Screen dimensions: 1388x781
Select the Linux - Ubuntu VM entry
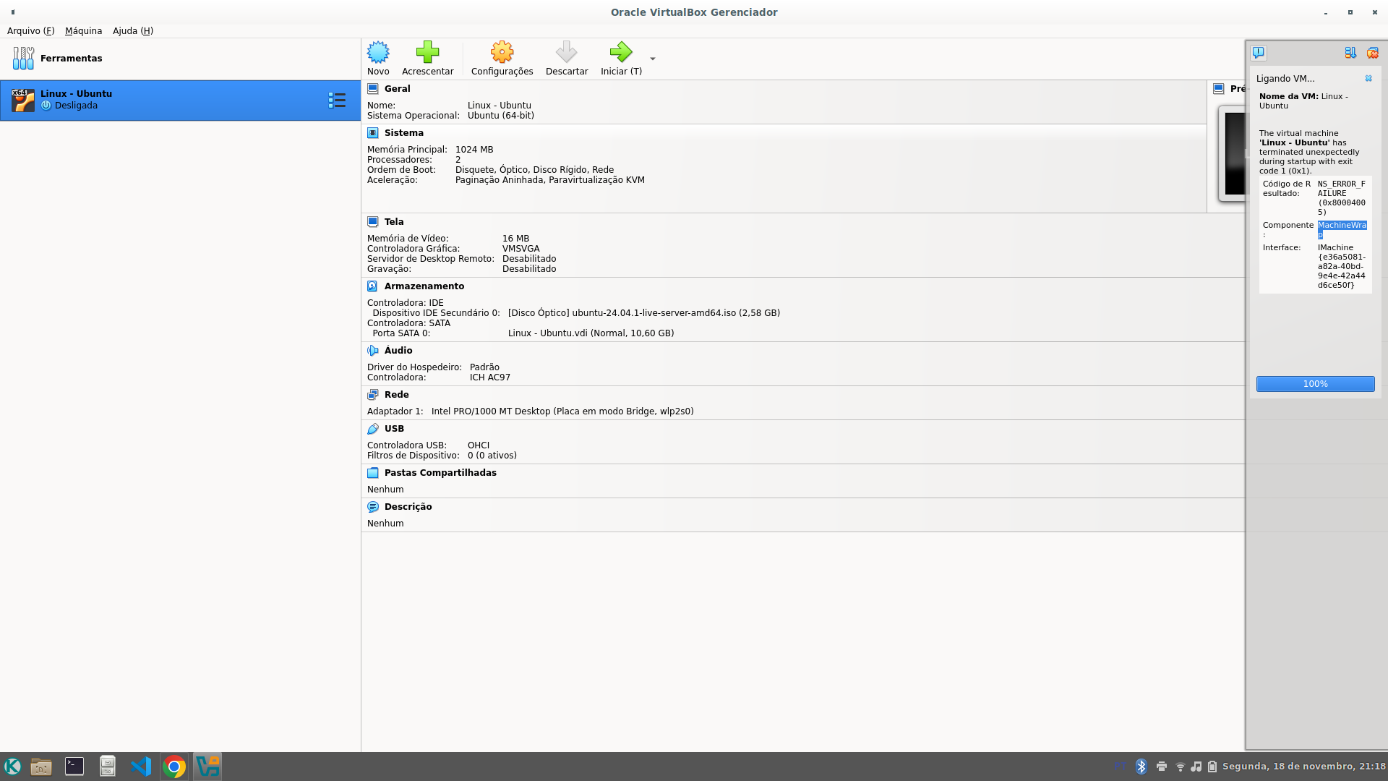180,100
